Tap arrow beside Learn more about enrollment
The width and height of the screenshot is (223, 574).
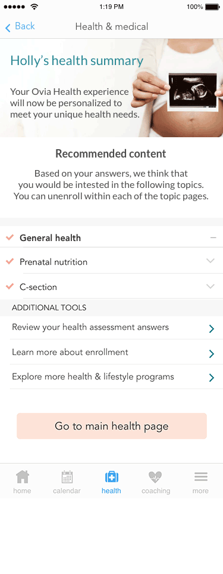click(x=211, y=354)
